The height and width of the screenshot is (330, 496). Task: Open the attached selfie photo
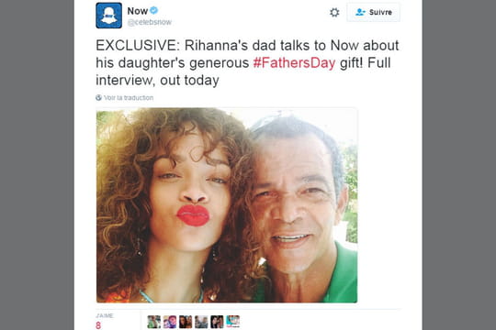(227, 205)
